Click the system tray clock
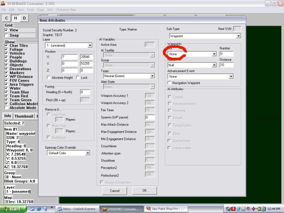This screenshot has height=213, width=284. point(273,209)
